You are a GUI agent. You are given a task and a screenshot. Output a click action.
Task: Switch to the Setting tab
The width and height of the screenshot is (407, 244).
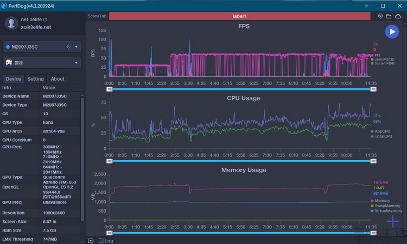tap(36, 79)
